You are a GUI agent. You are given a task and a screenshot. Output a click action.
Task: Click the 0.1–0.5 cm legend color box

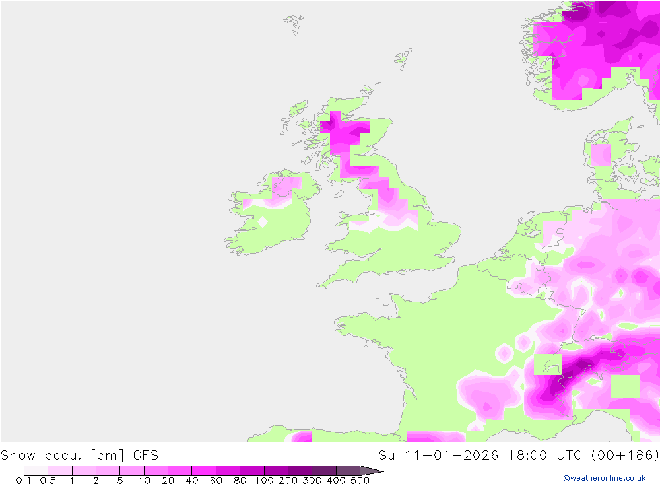coord(36,471)
